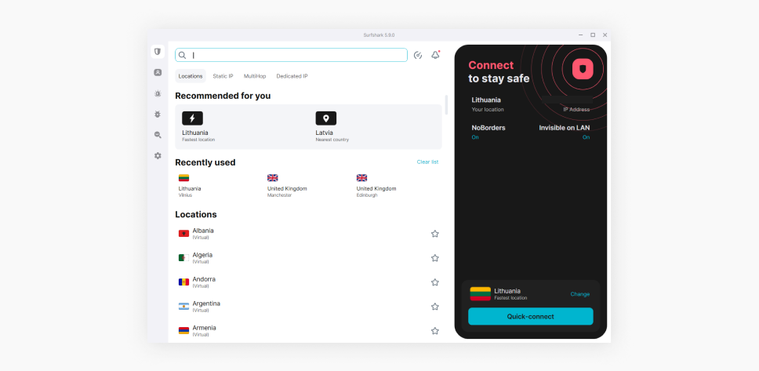Click the Albania flag icon
The height and width of the screenshot is (371, 759).
pyautogui.click(x=184, y=234)
